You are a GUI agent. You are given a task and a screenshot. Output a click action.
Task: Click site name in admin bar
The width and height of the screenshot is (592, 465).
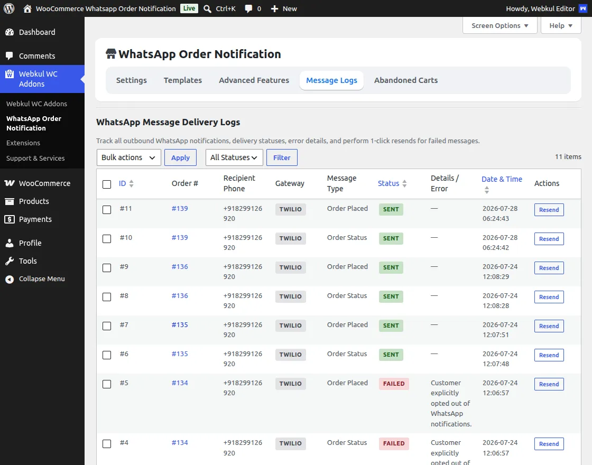pos(106,8)
